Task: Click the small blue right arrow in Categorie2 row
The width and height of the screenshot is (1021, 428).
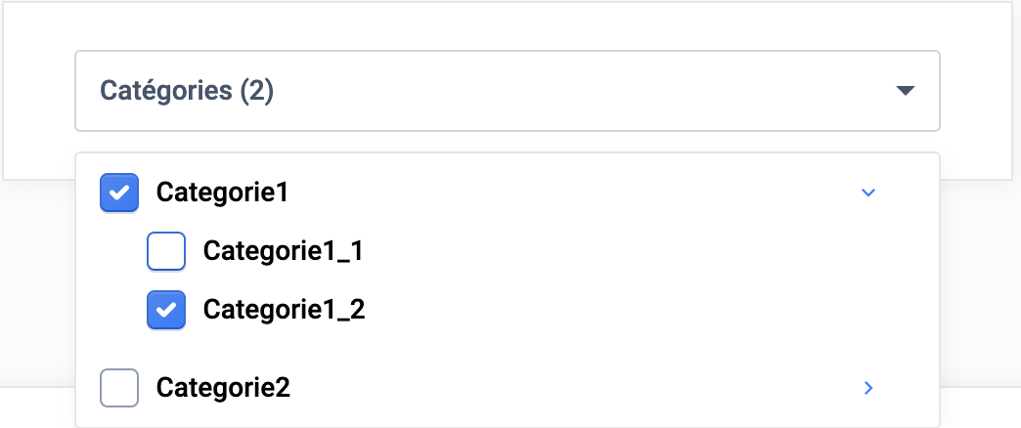Action: (867, 388)
